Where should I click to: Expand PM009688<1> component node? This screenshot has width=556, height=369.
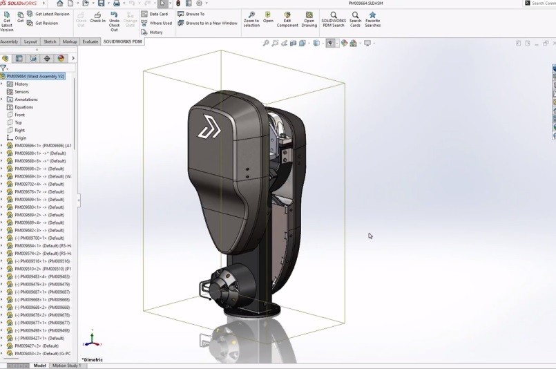[2, 153]
